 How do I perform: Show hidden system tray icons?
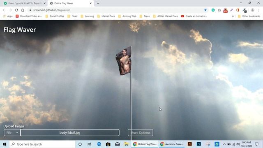click(x=224, y=144)
